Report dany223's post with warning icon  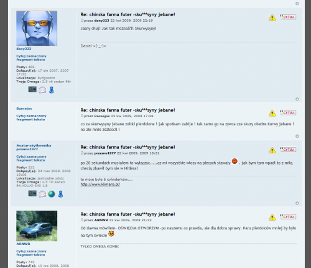pyautogui.click(x=272, y=17)
